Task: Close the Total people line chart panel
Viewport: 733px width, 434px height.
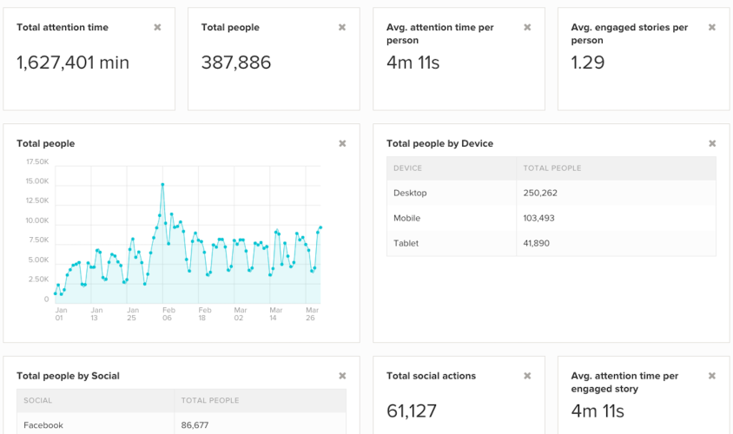Action: (342, 144)
